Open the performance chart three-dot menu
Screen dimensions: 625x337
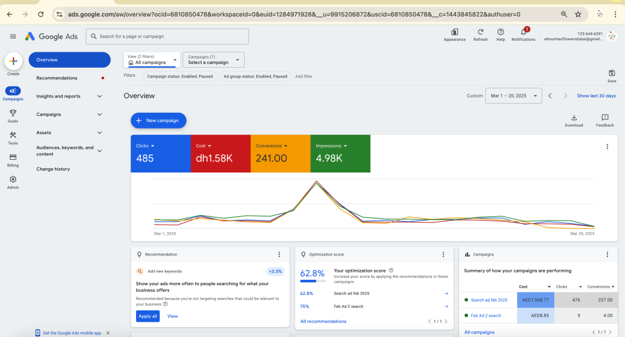pos(607,146)
